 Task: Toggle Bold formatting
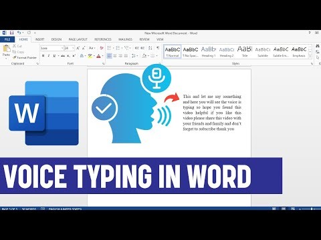[x=43, y=56]
